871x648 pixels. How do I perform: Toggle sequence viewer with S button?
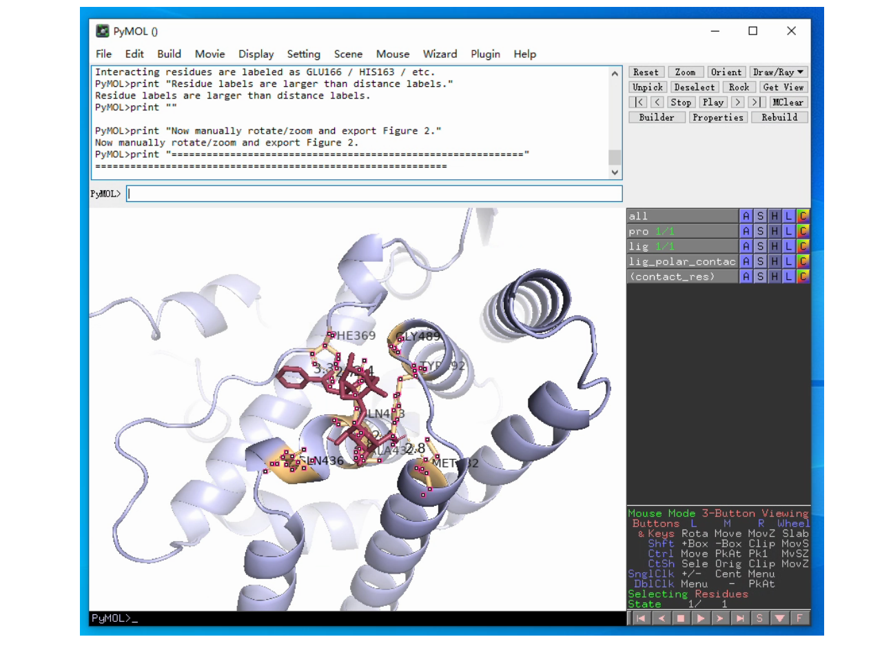[x=759, y=618]
